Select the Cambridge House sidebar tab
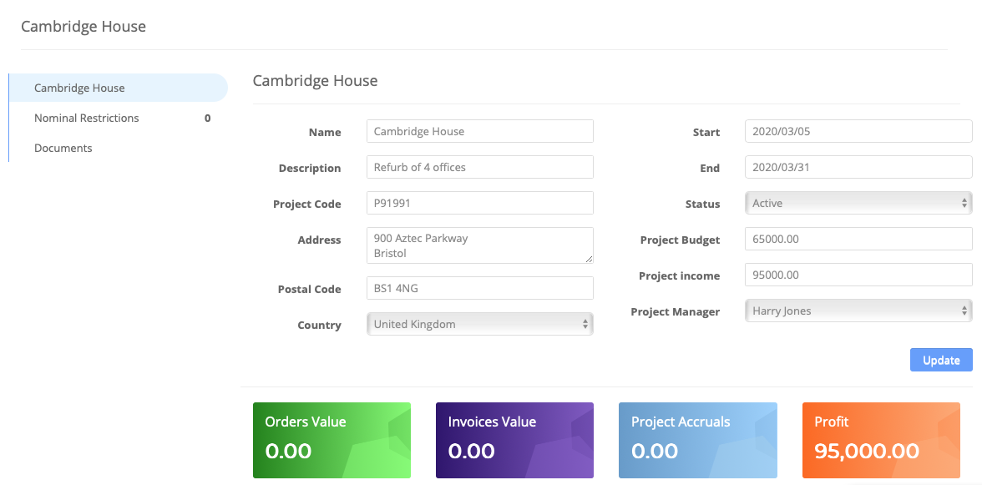 pyautogui.click(x=119, y=88)
